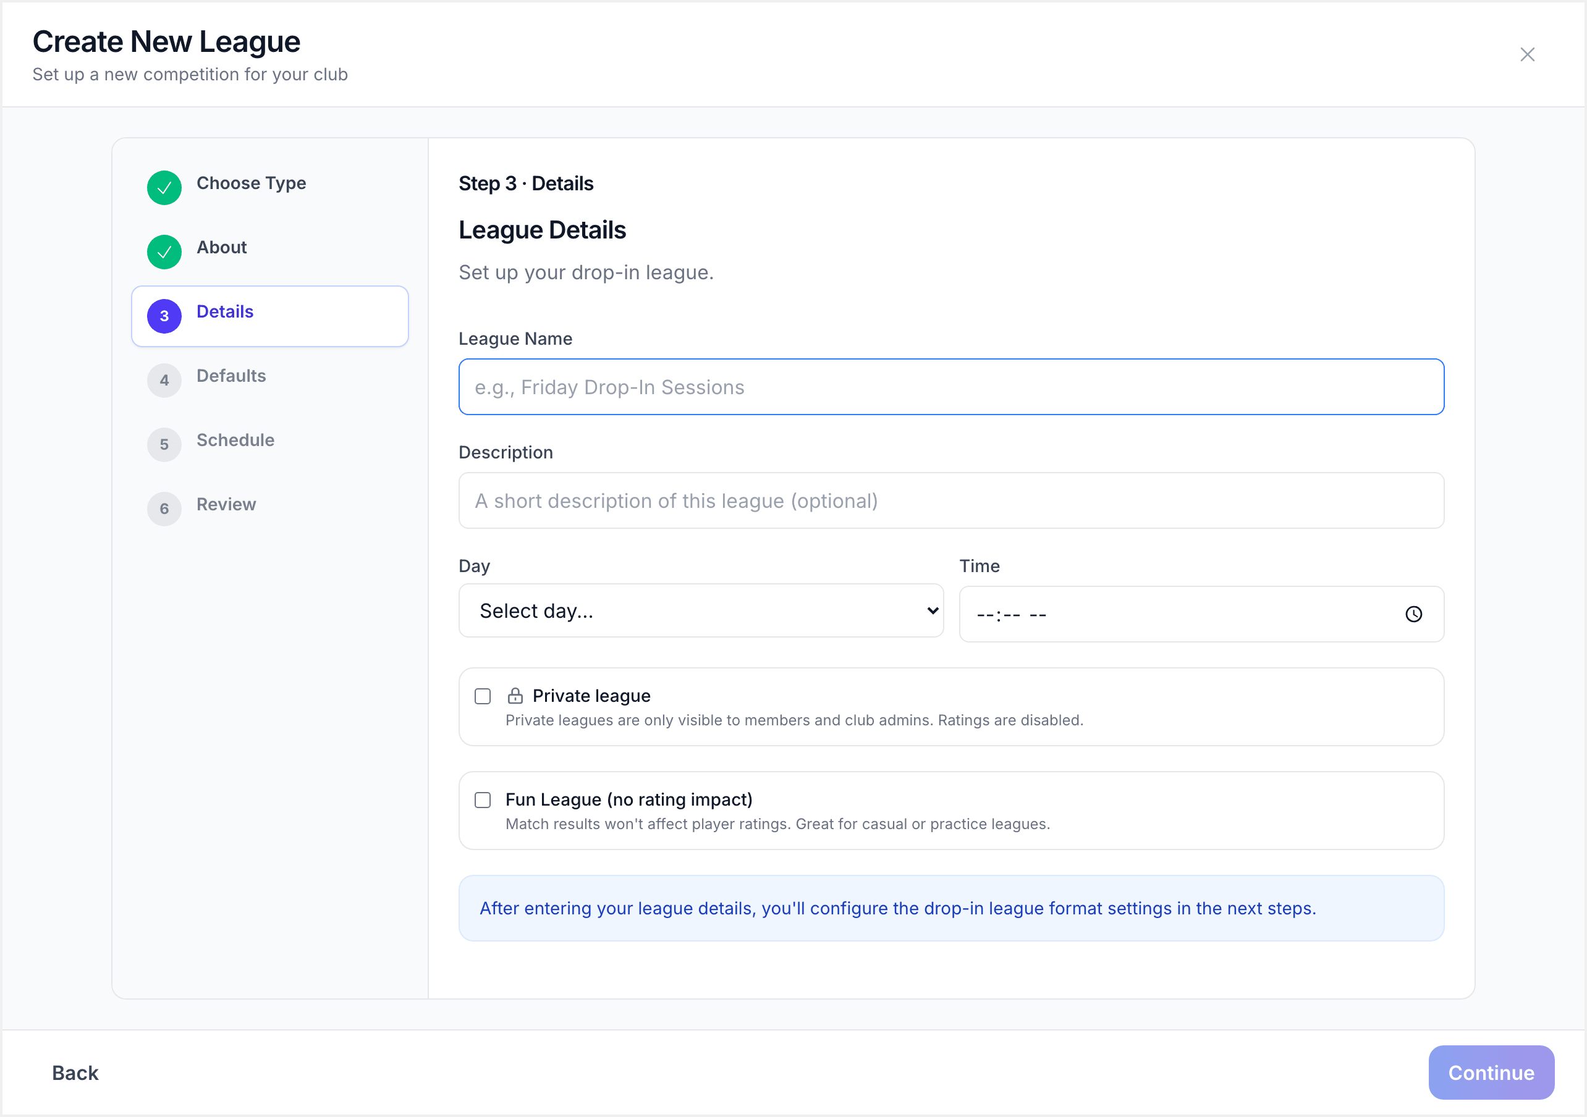Click the step 4 number circle
The image size is (1587, 1117).
(164, 380)
